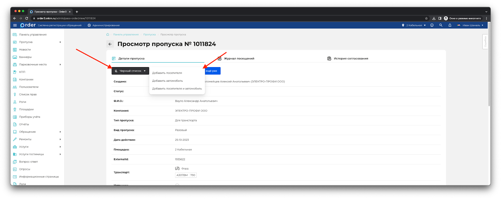Expand Парковочные места in sidebar
The width and height of the screenshot is (501, 199).
coord(33,65)
